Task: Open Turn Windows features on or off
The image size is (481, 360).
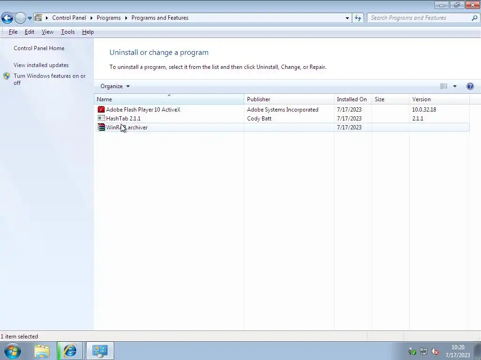Action: click(x=50, y=79)
